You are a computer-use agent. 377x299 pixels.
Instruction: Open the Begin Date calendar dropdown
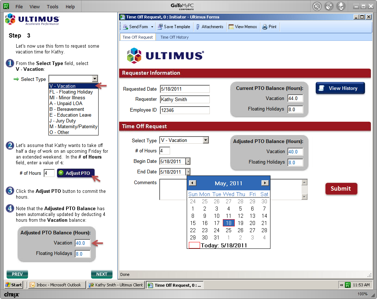[188, 161]
